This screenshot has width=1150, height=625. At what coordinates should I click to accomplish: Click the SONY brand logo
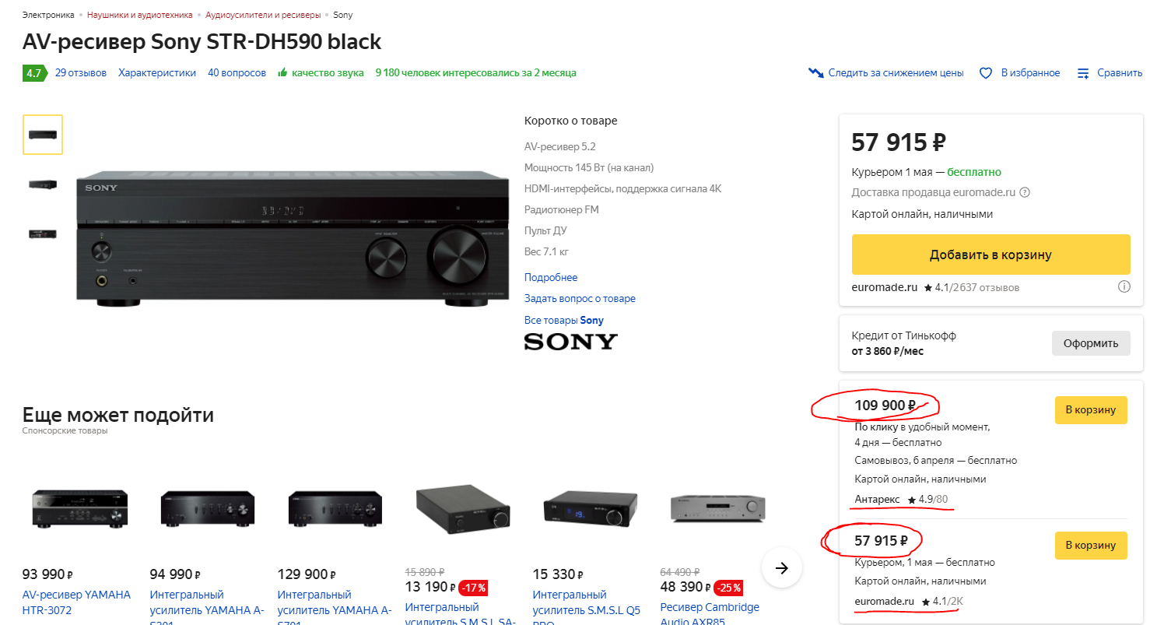[x=570, y=342]
